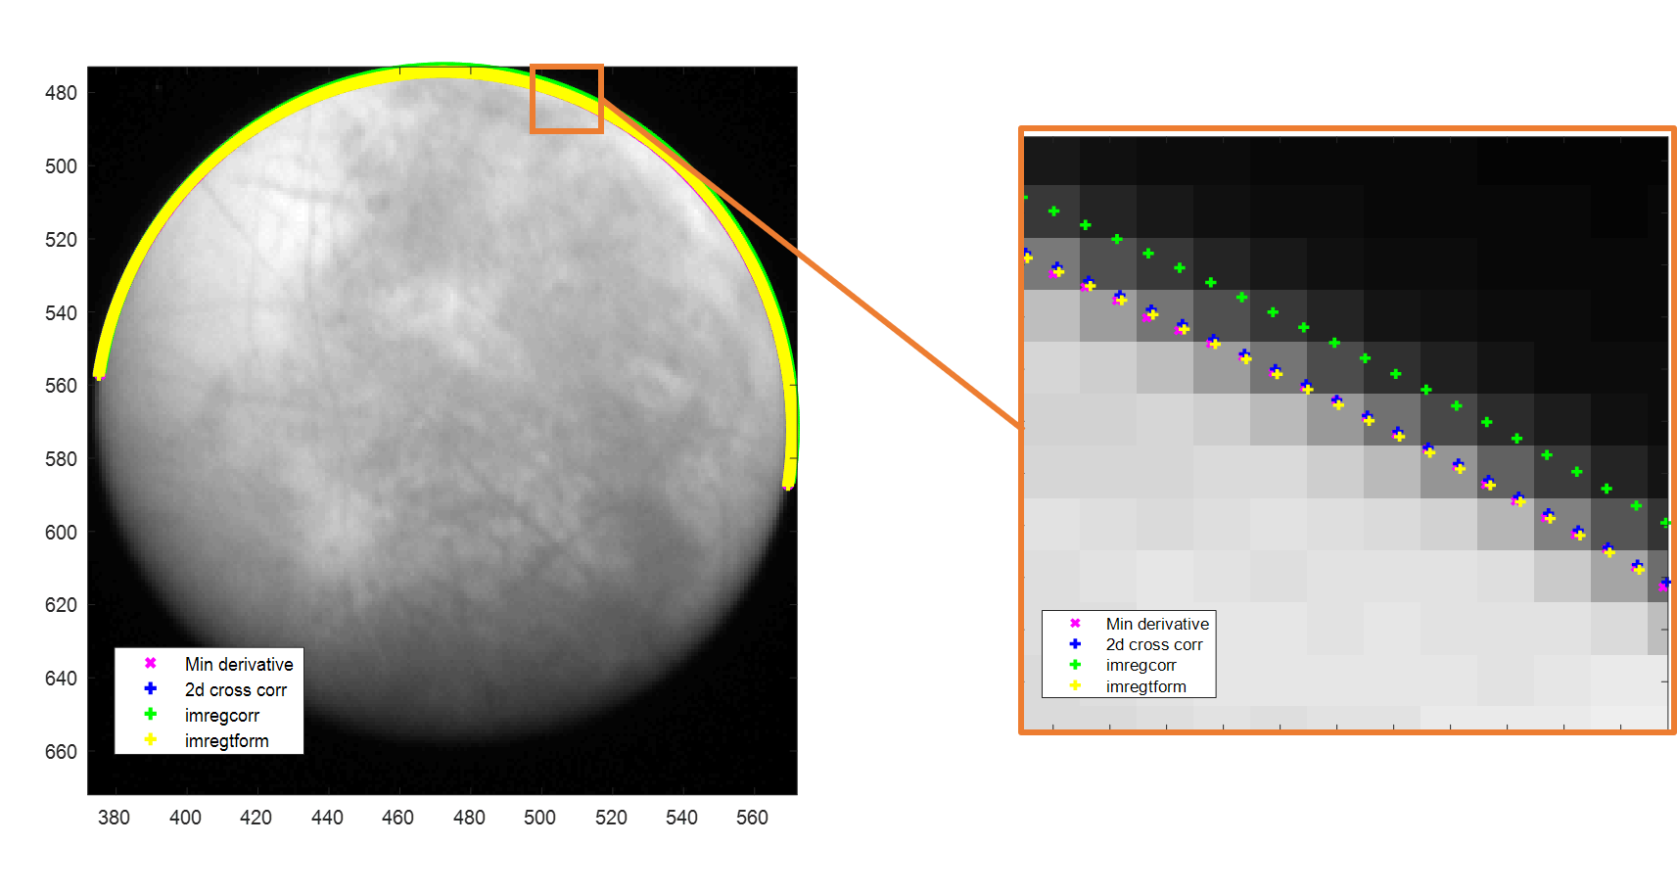The image size is (1677, 892).
Task: Click 'imregtform' in the left plot legend
Action: (x=227, y=740)
